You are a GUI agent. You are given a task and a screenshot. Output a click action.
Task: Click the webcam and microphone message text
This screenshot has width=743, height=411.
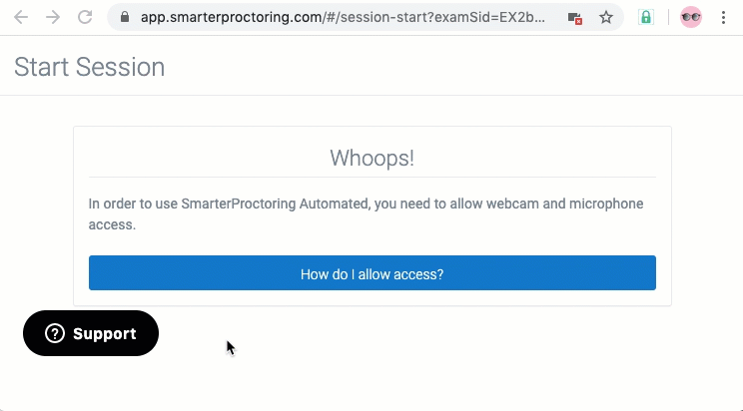click(x=366, y=214)
